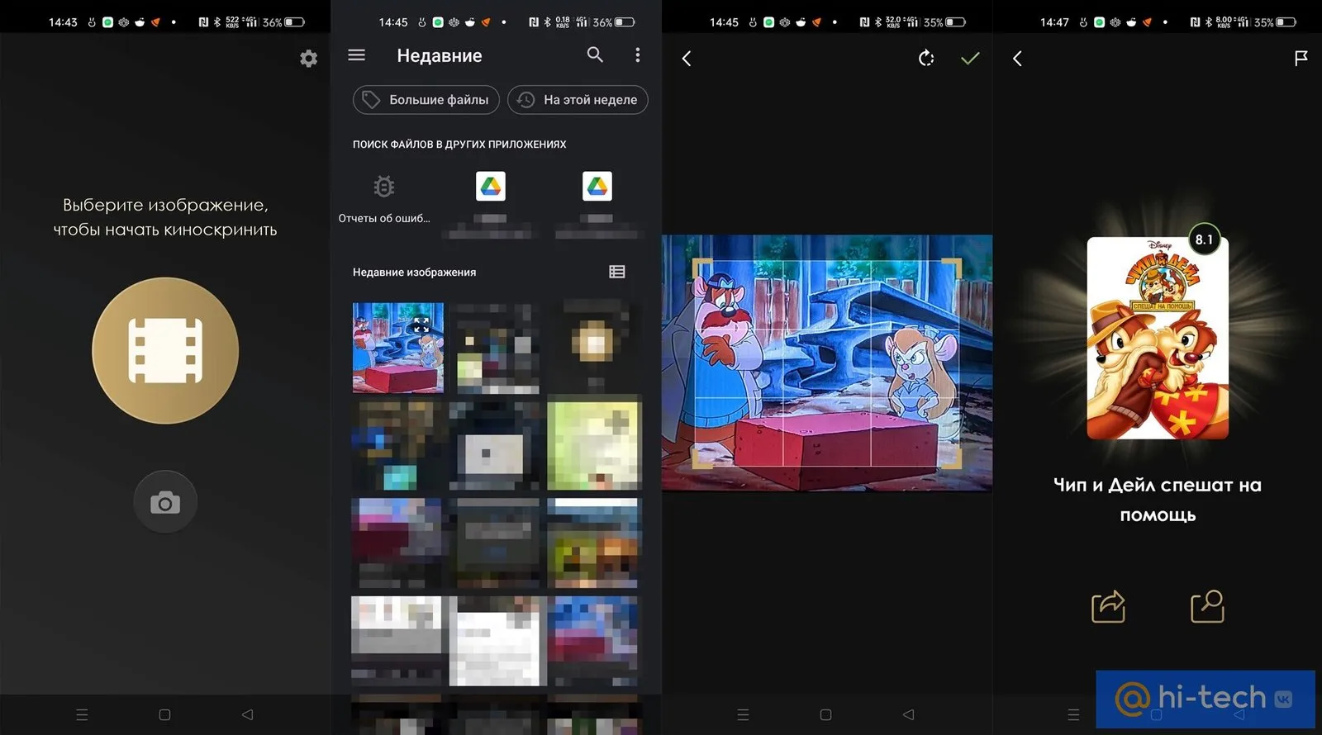Tap Android back button on crop screen
The height and width of the screenshot is (735, 1322).
[908, 714]
